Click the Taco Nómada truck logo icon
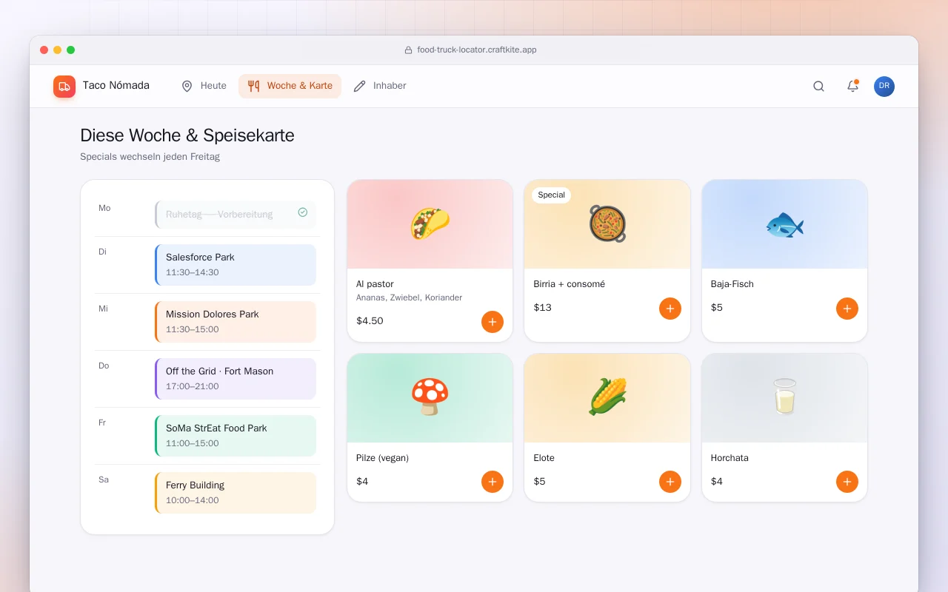This screenshot has height=592, width=948. 64,87
